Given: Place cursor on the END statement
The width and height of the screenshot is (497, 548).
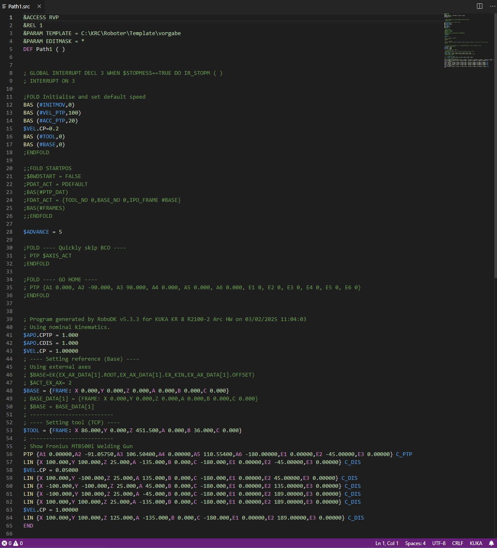Looking at the screenshot, I should tap(28, 526).
